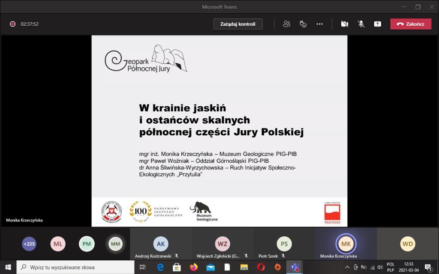Open Opera browser from the taskbar
This screenshot has width=439, height=274.
[x=261, y=267]
